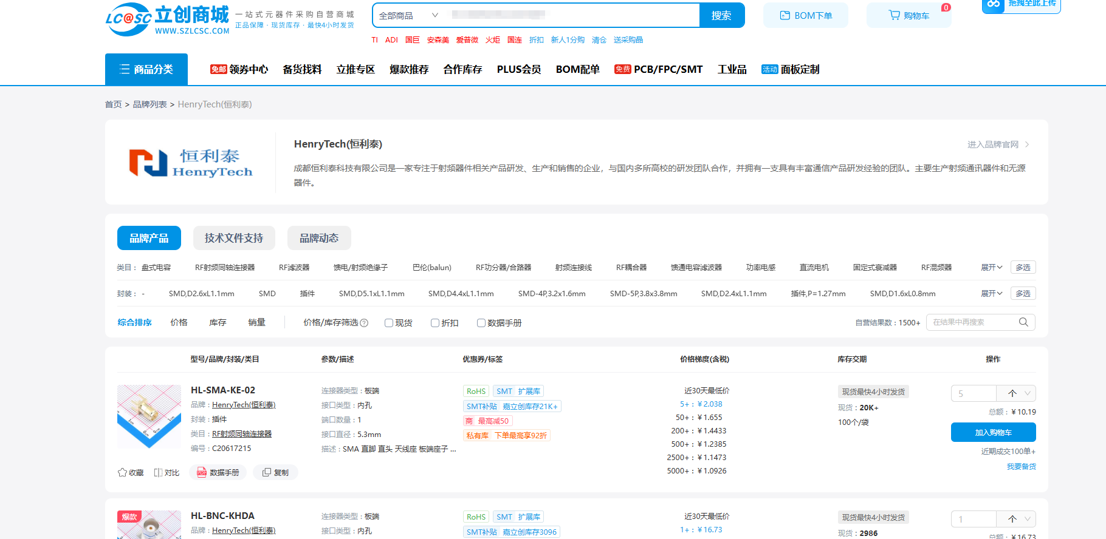Open the PLUS会员 menu item
This screenshot has height=539, width=1106.
point(519,69)
